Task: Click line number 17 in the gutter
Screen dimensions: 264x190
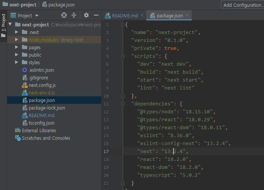Action: point(106,151)
